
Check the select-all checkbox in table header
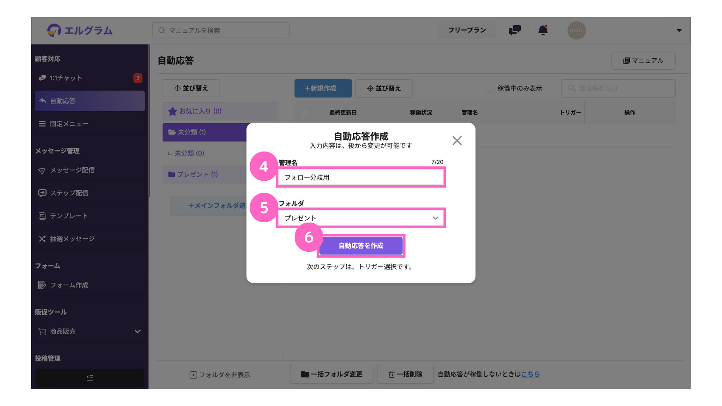(x=305, y=112)
